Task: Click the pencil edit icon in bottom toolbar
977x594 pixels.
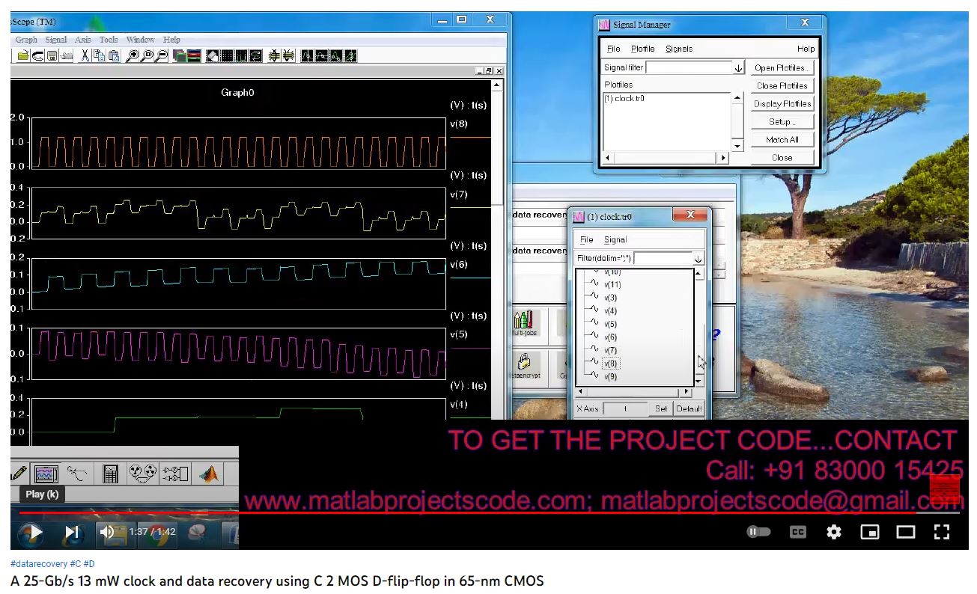Action: [18, 473]
